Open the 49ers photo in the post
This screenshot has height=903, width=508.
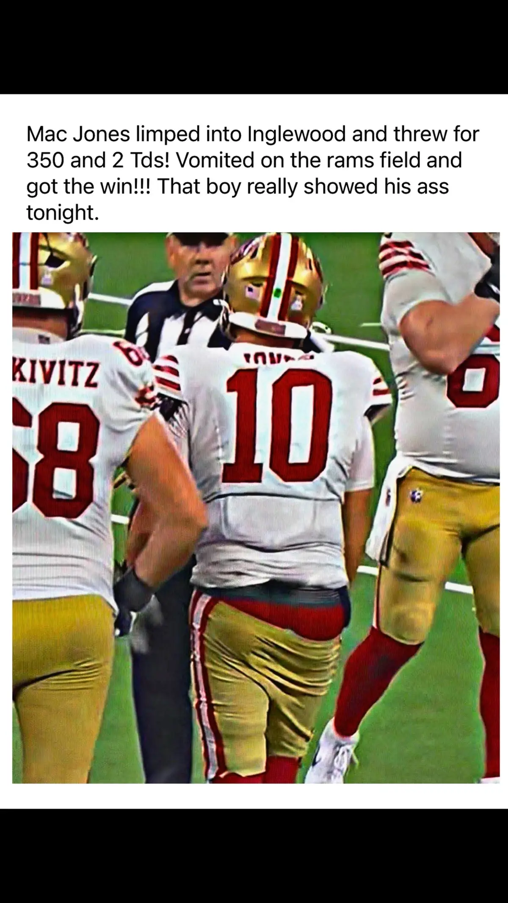click(256, 508)
